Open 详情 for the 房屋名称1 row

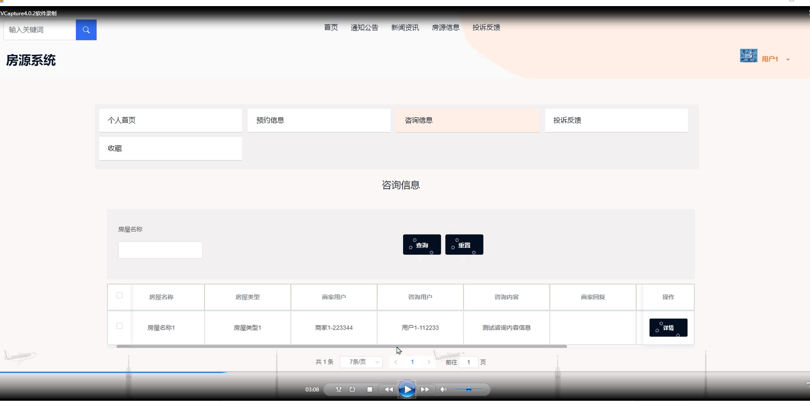pos(668,327)
